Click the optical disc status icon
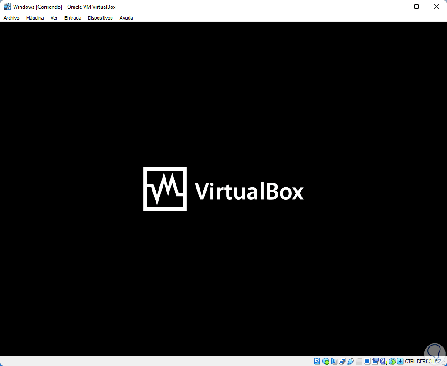Image resolution: width=447 pixels, height=366 pixels. coord(326,361)
